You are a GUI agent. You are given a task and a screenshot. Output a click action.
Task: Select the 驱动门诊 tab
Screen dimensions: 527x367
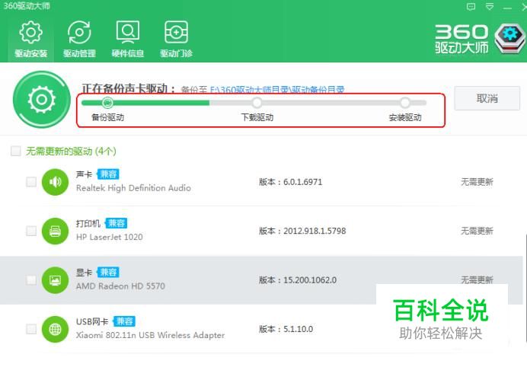click(176, 39)
